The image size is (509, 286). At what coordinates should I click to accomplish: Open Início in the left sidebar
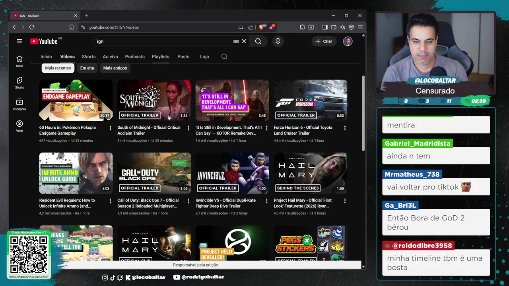click(x=19, y=62)
